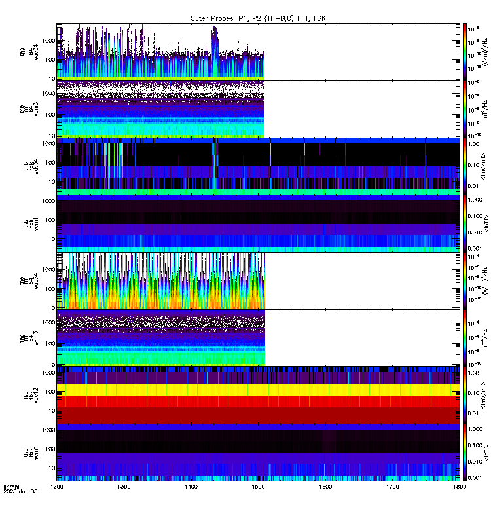The height and width of the screenshot is (524, 491).
Task: Click the "hhmm" time format label
Action: (x=11, y=487)
